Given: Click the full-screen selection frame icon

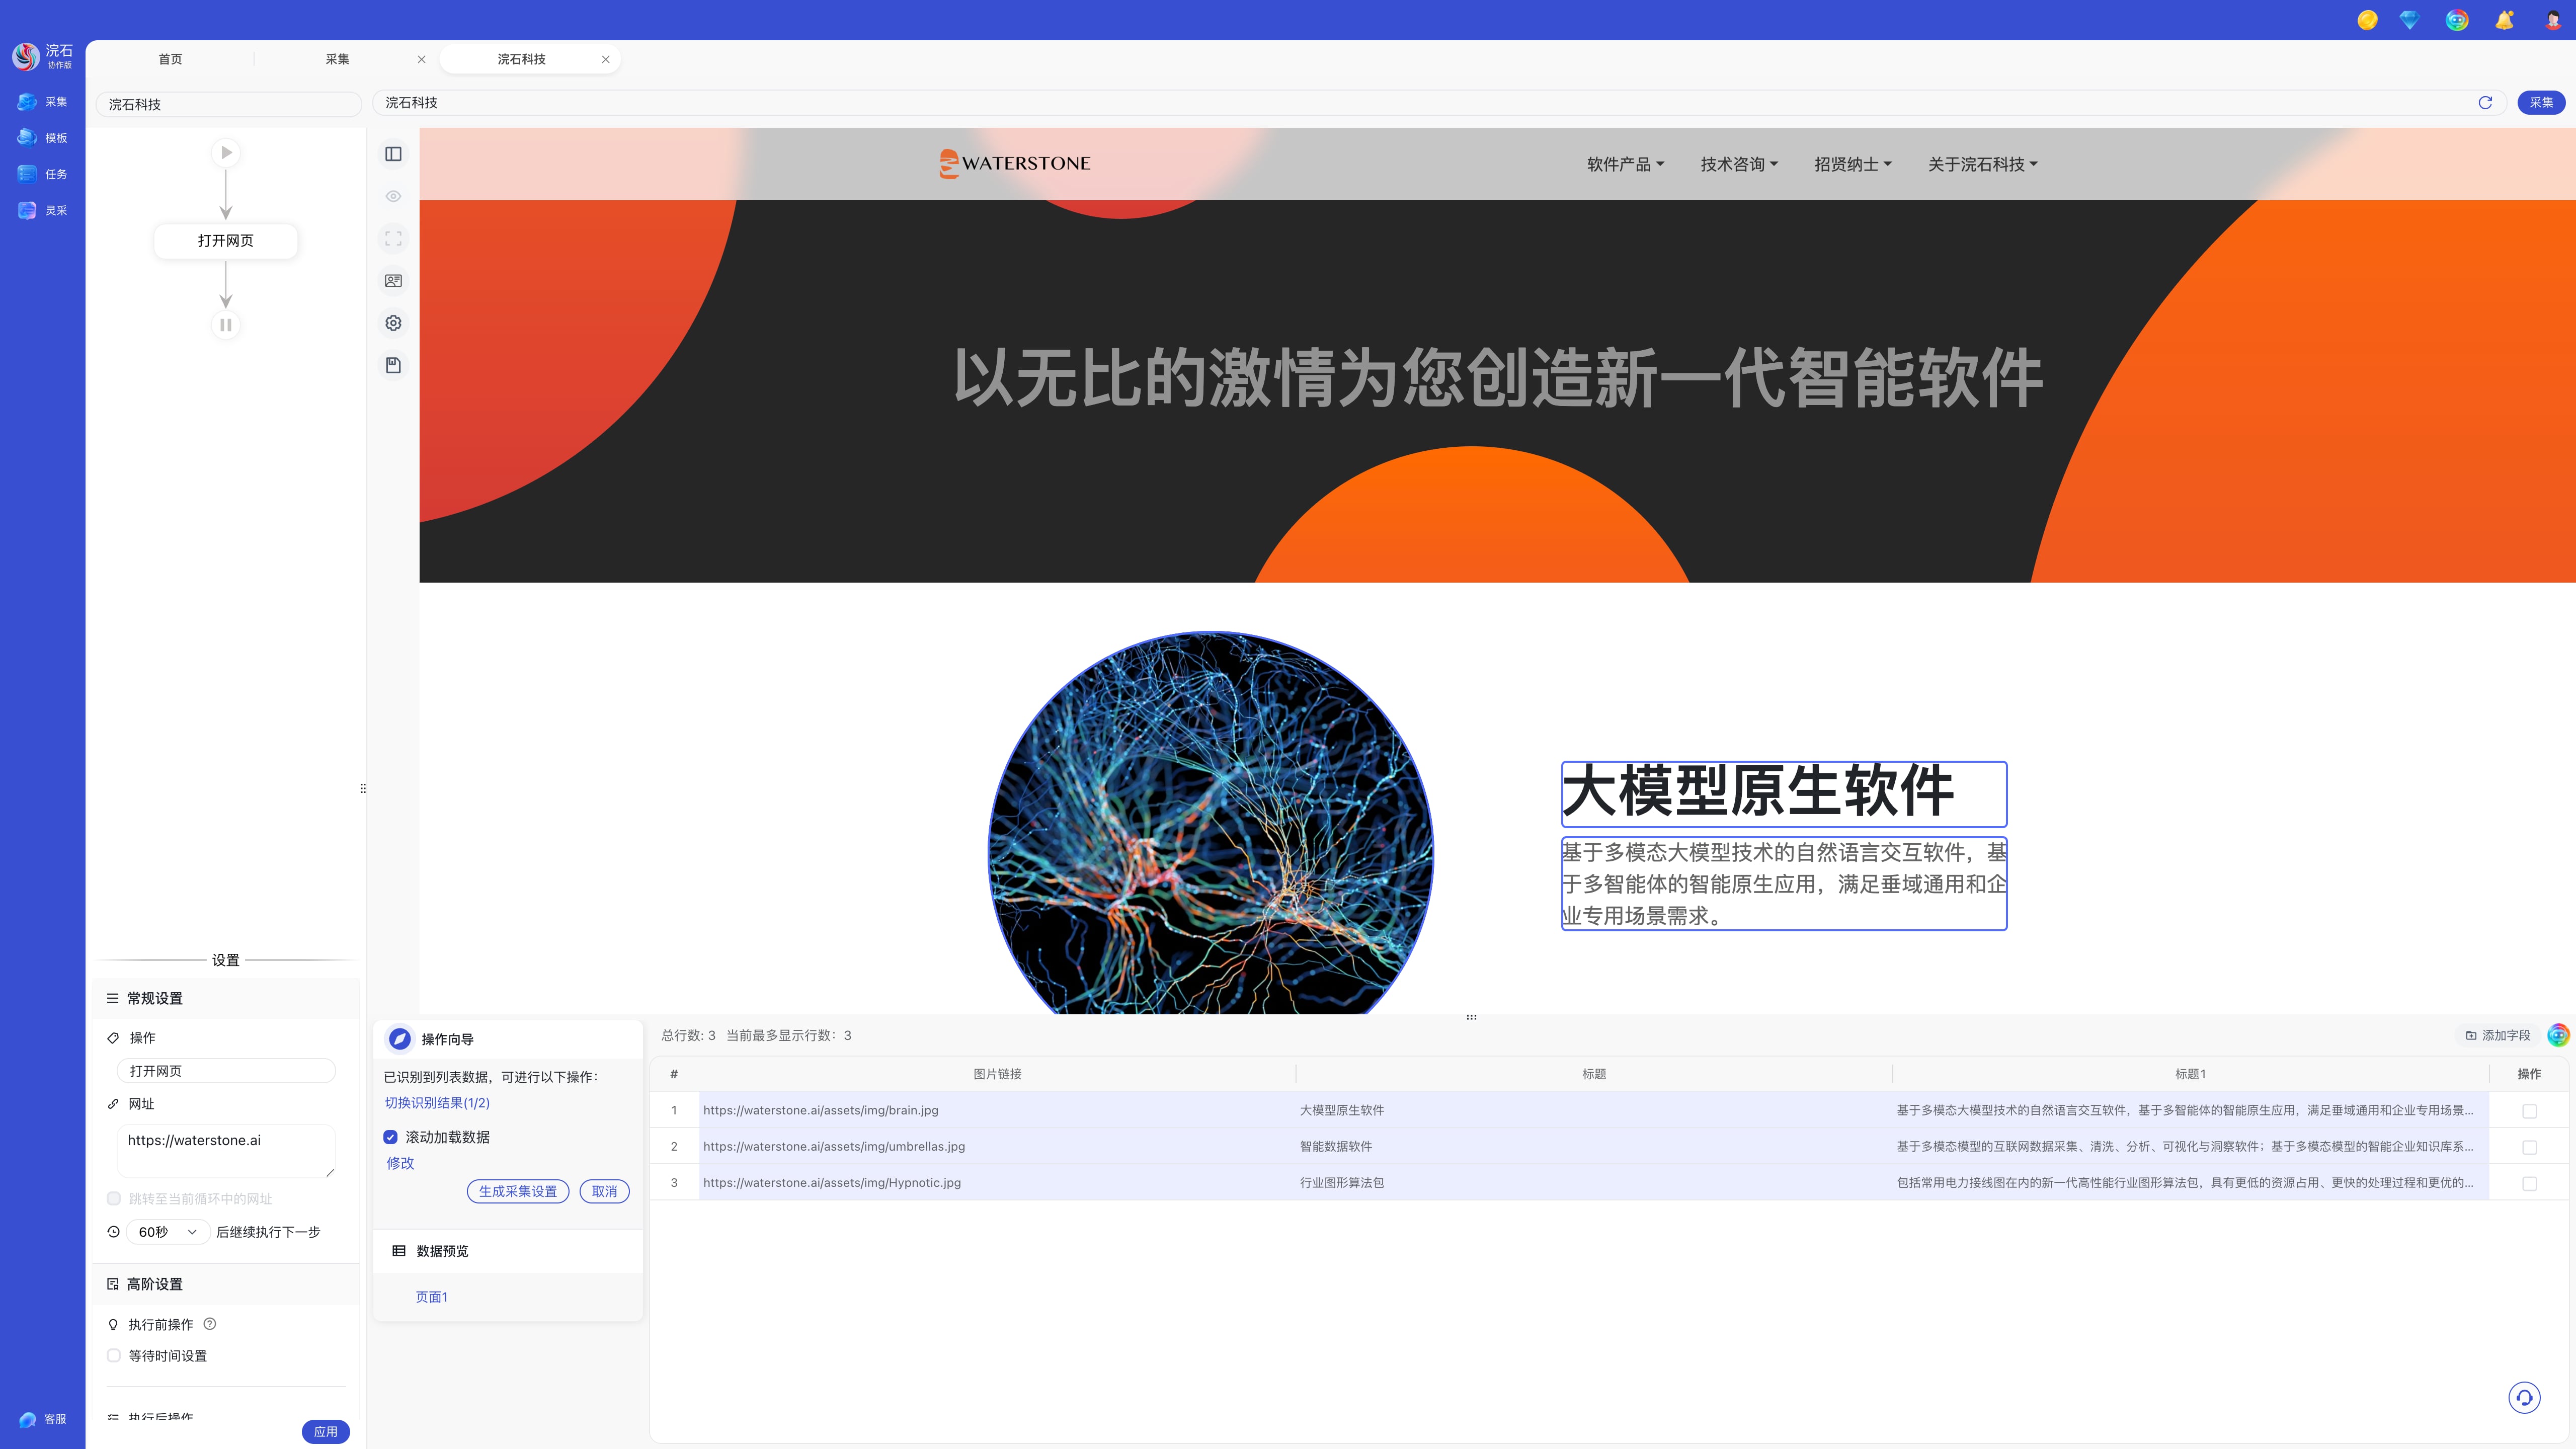Looking at the screenshot, I should [x=393, y=238].
